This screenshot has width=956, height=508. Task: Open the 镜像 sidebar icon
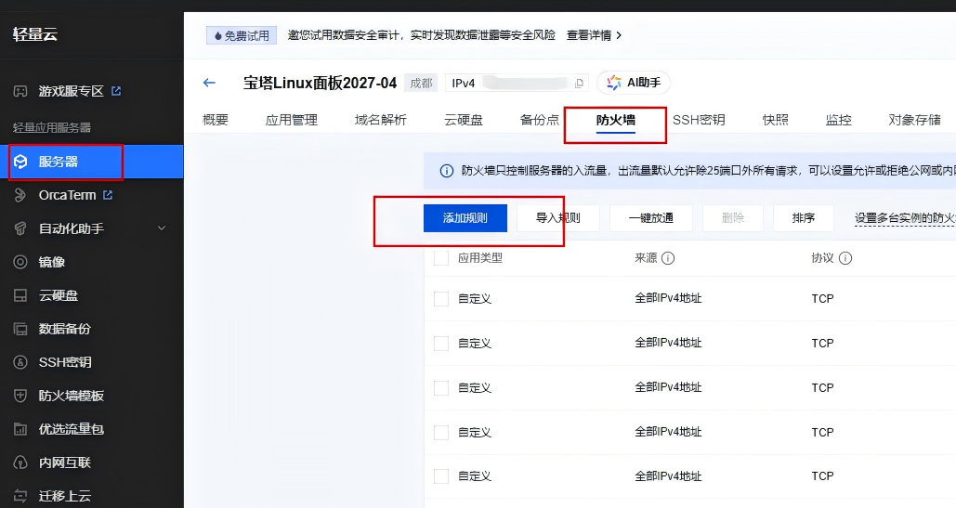20,262
